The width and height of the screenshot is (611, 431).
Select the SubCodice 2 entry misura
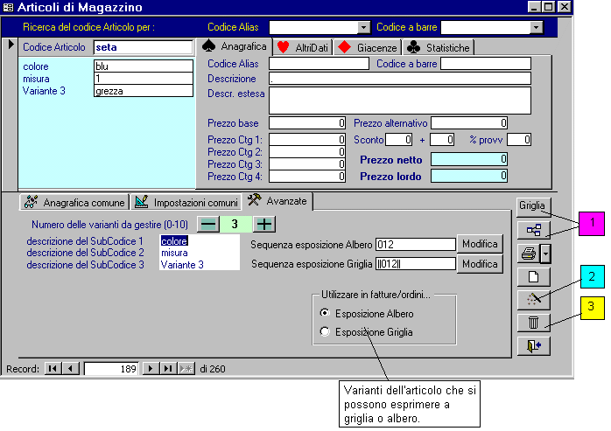click(199, 253)
